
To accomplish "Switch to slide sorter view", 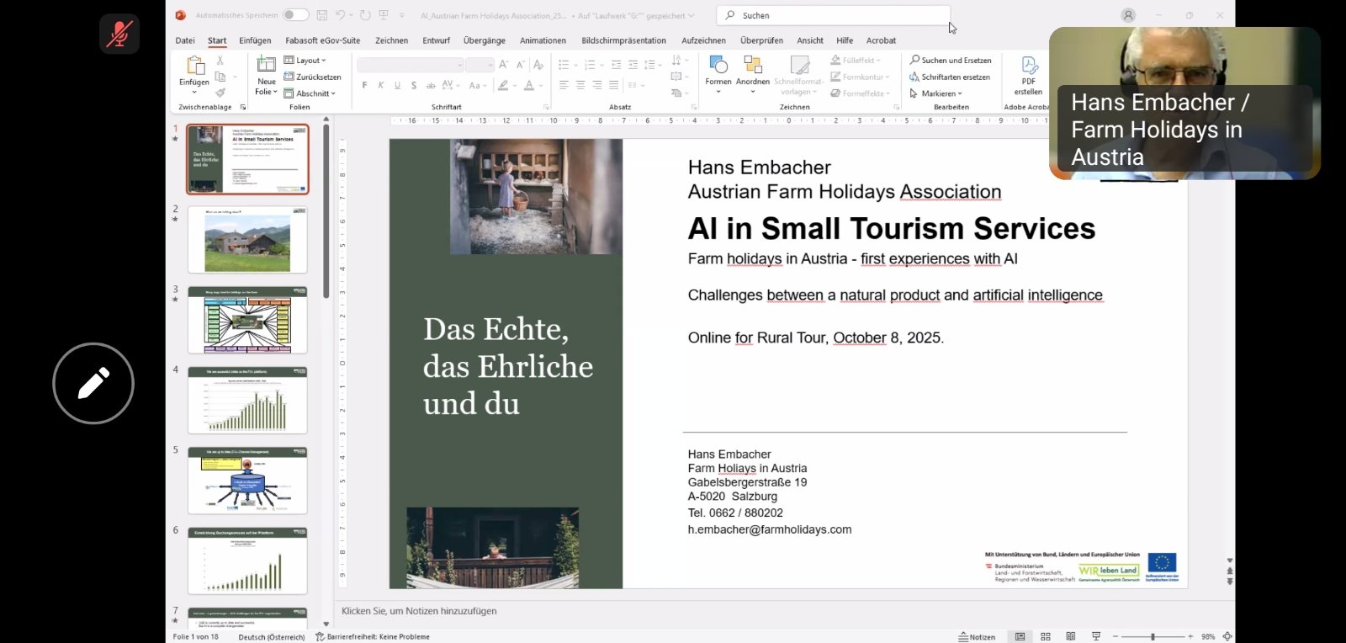I will [1046, 637].
